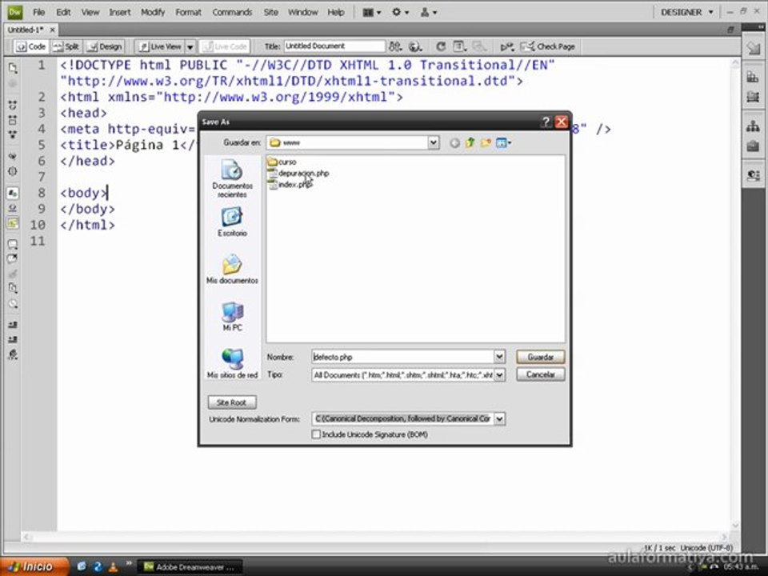Switch to Design view
This screenshot has width=768, height=576.
[x=104, y=46]
